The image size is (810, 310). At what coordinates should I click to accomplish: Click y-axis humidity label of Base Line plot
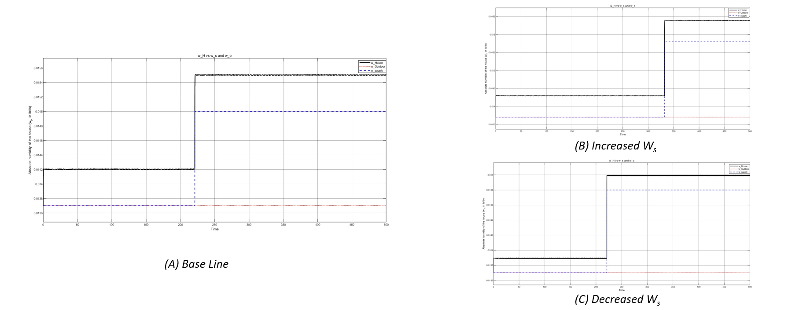(30, 140)
